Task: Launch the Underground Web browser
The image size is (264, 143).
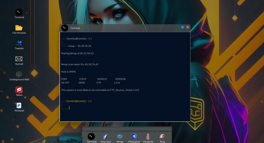Action: click(19, 74)
